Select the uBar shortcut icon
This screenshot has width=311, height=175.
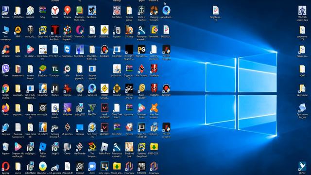(x=68, y=69)
